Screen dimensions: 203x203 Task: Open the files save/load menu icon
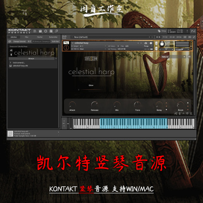click(40, 31)
